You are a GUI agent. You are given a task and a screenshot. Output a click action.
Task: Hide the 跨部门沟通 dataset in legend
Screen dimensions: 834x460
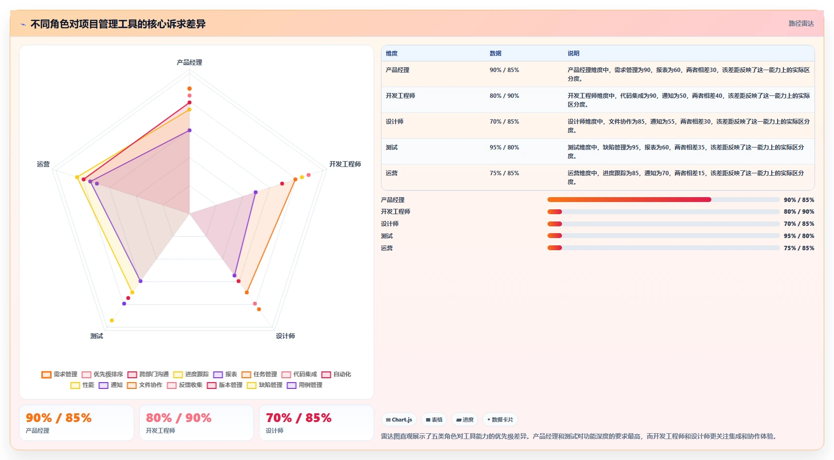[148, 374]
